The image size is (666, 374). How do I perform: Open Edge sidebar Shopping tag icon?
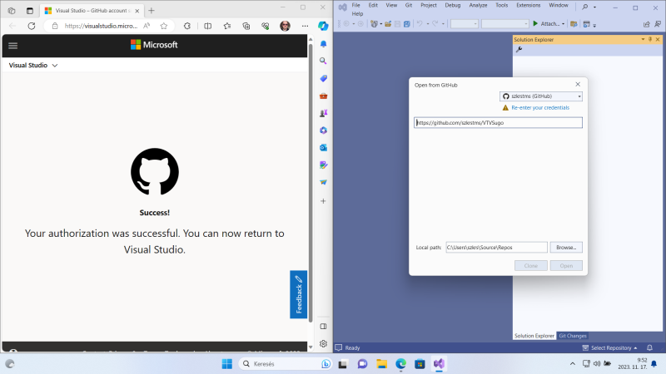pos(323,78)
